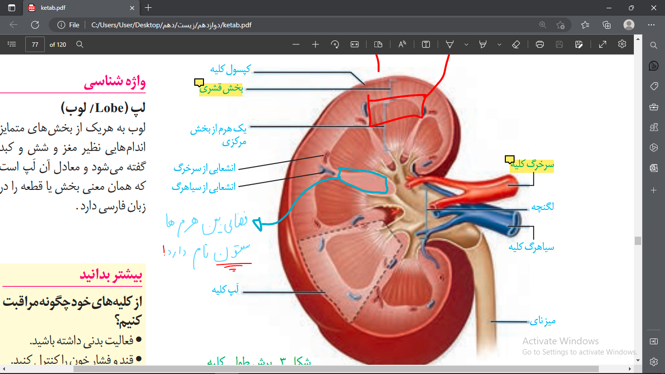The width and height of the screenshot is (665, 374).
Task: Print the PDF document
Action: click(539, 44)
